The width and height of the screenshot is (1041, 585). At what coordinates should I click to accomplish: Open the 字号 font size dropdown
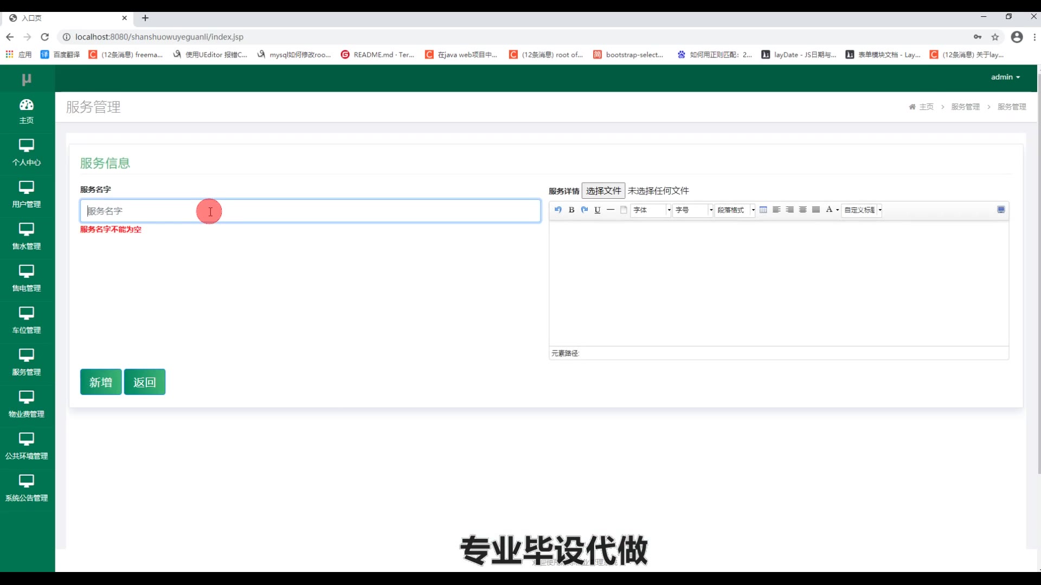[693, 210]
